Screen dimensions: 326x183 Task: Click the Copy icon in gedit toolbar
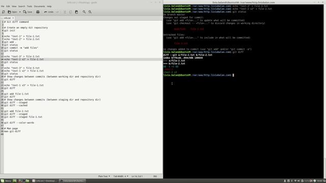(70, 12)
